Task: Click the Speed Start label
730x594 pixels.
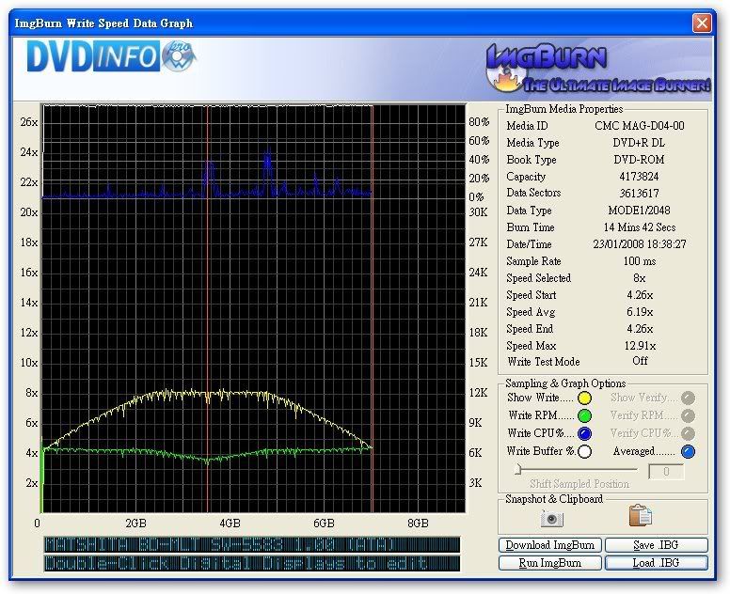Action: coord(532,295)
